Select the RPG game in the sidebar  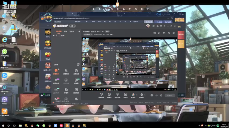[x=48, y=34]
